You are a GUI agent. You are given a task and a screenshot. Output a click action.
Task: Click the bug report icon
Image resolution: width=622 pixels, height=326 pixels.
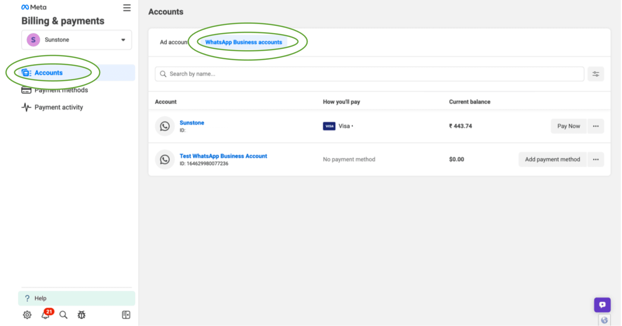pos(81,315)
